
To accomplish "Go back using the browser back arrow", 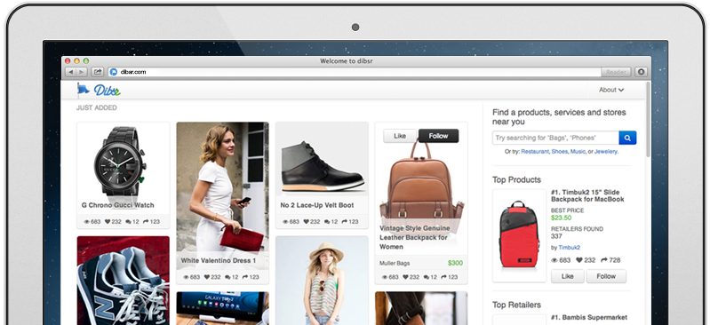I will click(x=70, y=72).
